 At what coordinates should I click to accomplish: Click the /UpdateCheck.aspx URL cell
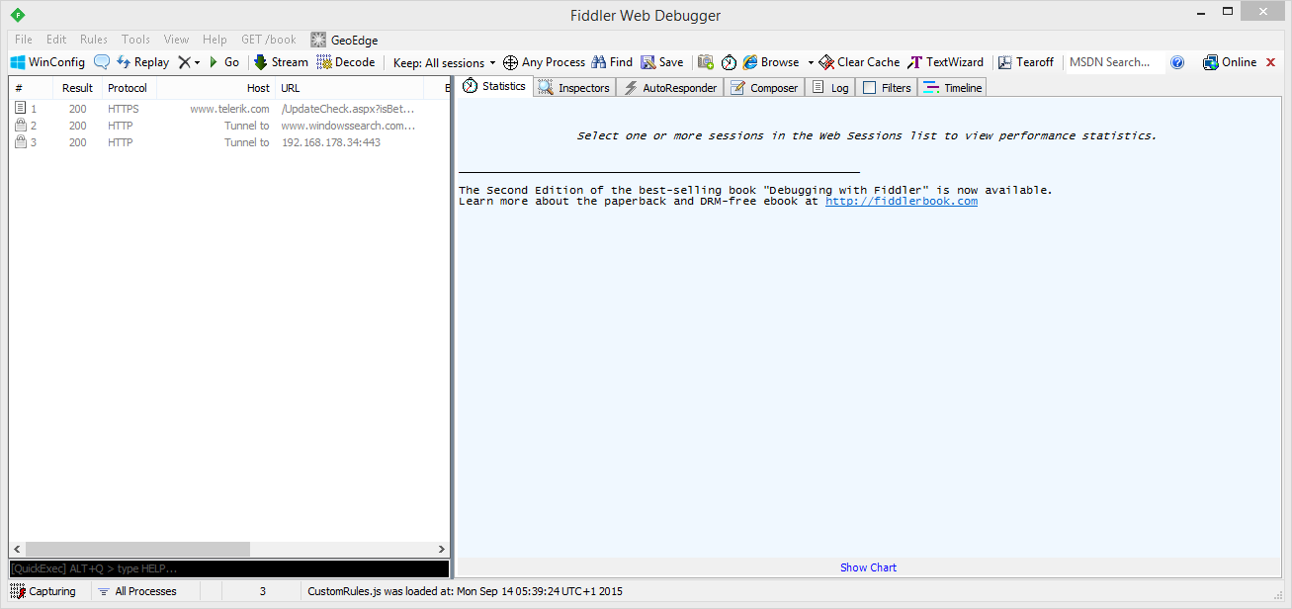click(348, 109)
